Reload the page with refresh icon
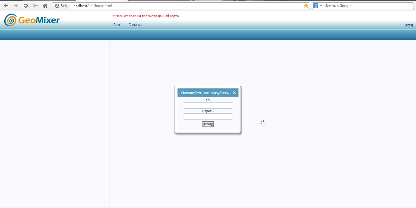Image resolution: width=416 pixels, height=208 pixels. click(26, 5)
